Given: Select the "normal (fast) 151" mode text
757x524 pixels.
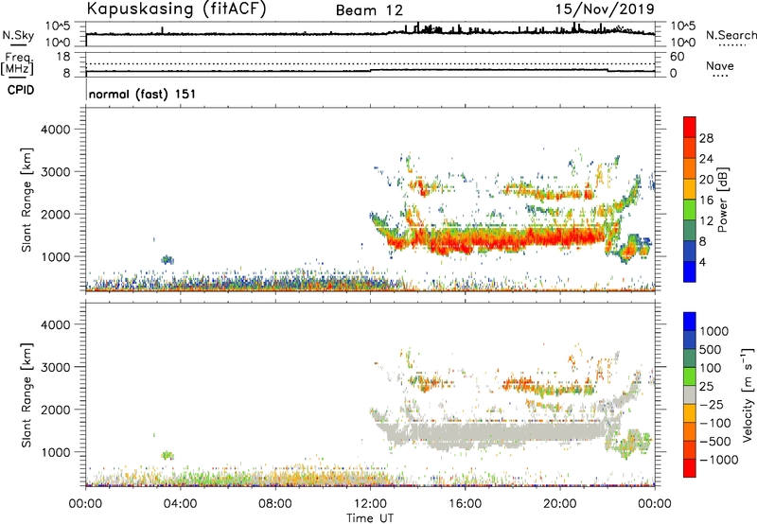Looking at the screenshot, I should tap(143, 94).
